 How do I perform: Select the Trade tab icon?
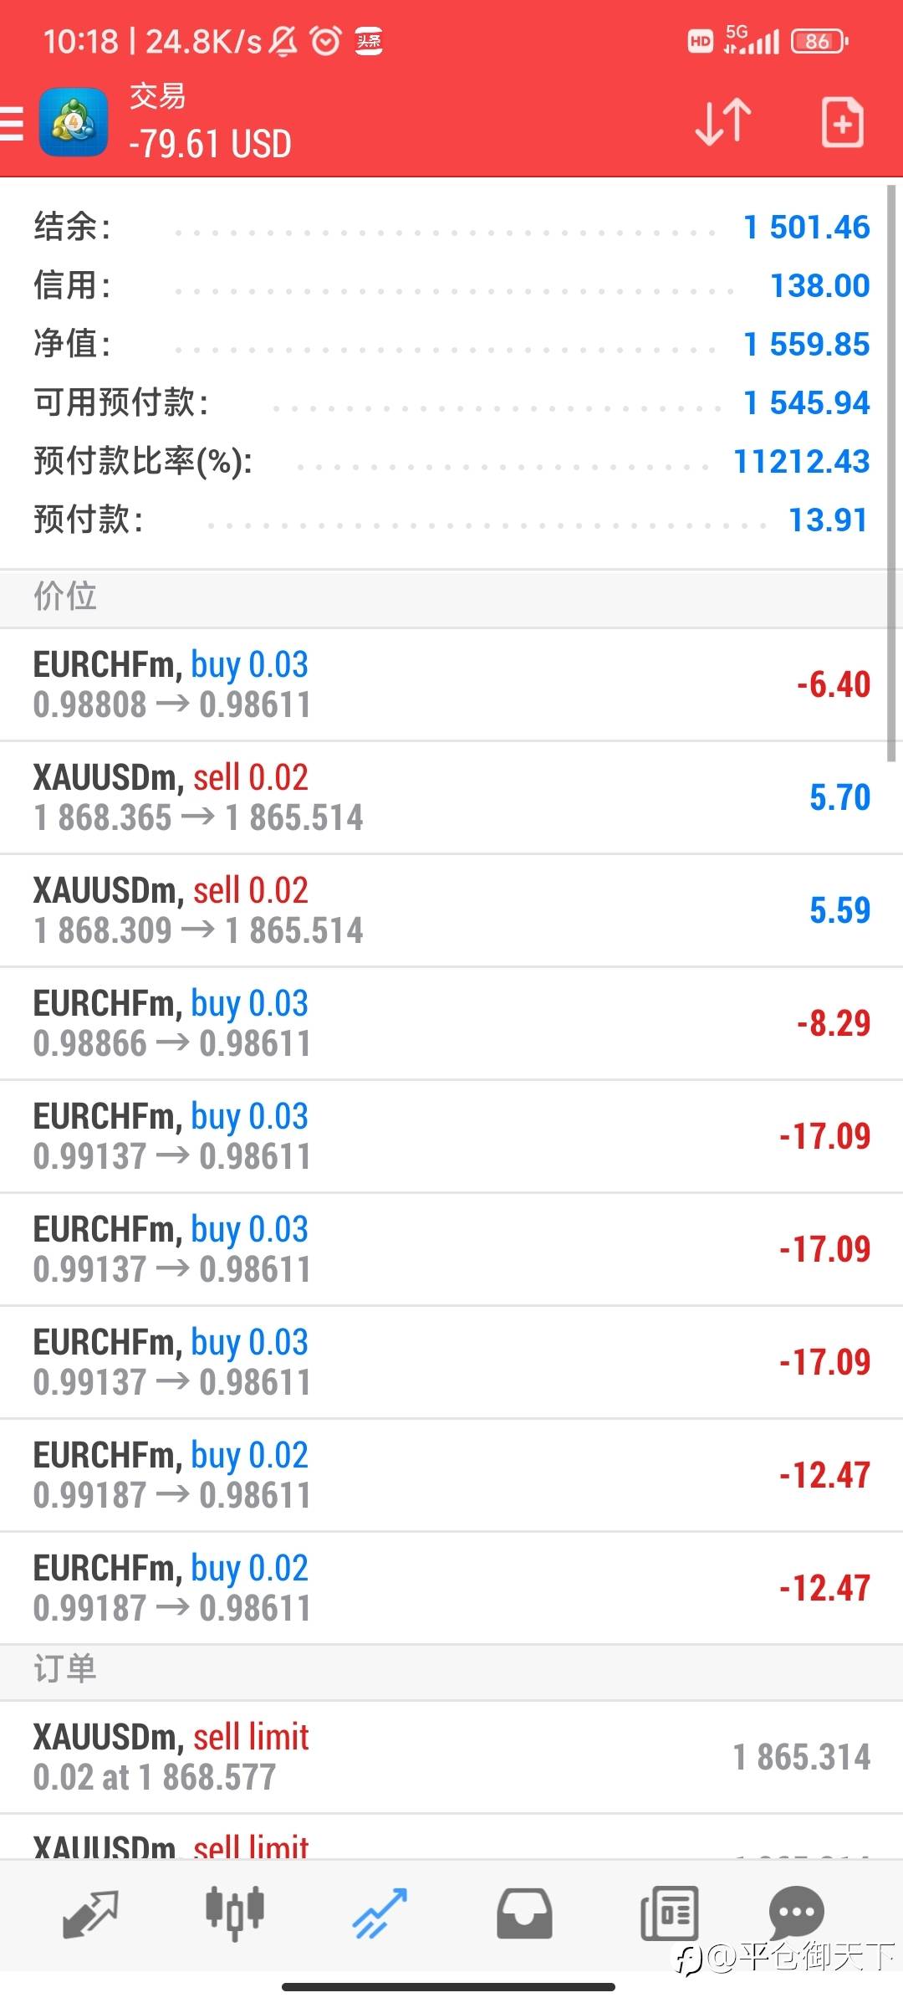[x=380, y=1914]
